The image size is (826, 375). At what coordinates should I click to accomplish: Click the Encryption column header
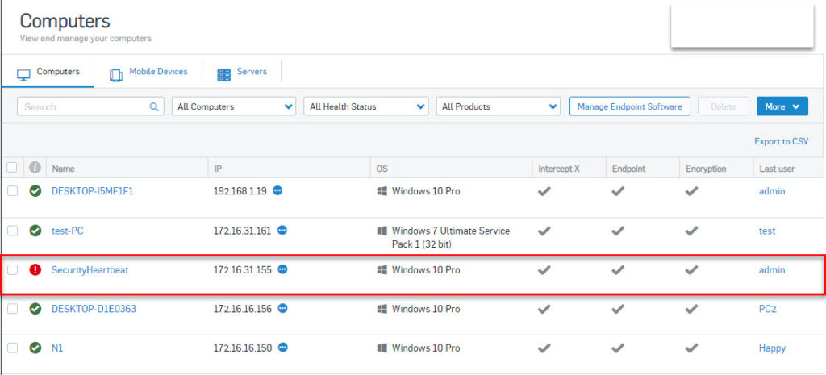tap(706, 169)
